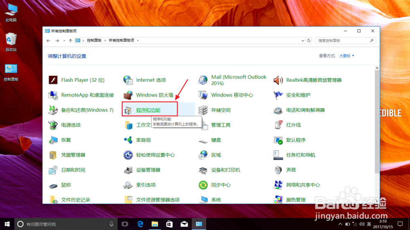This screenshot has height=230, width=410.
Task: Click the 控制面板 breadcrumb segment
Action: pos(94,41)
